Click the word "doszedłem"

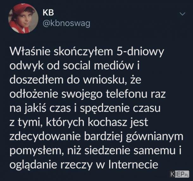(x=37, y=80)
